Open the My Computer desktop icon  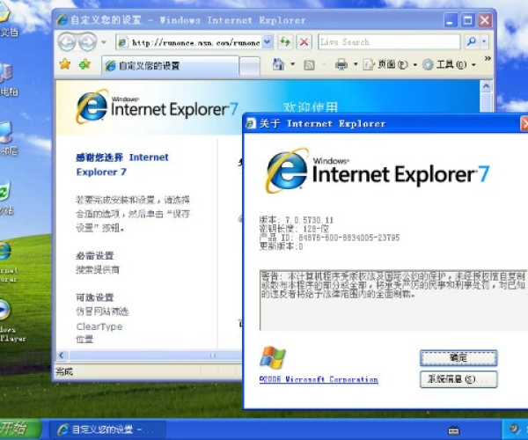[7, 79]
